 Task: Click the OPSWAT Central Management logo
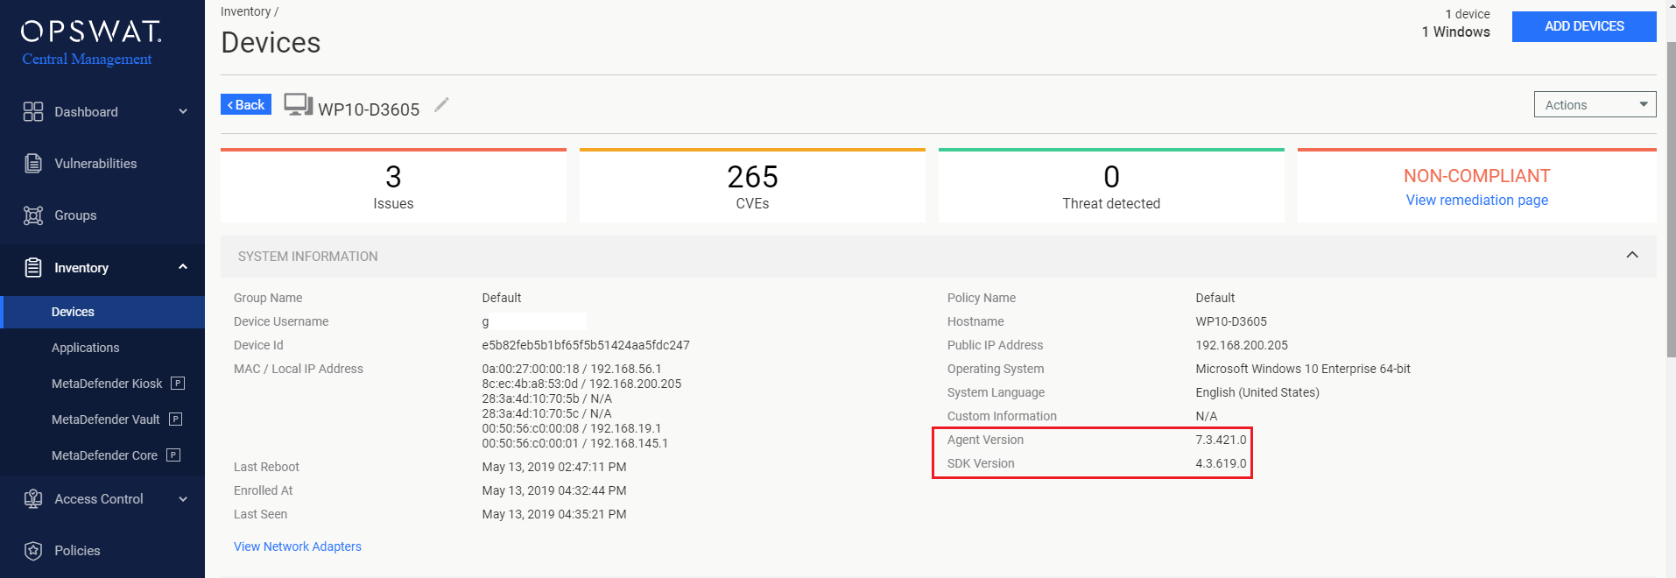pyautogui.click(x=91, y=43)
